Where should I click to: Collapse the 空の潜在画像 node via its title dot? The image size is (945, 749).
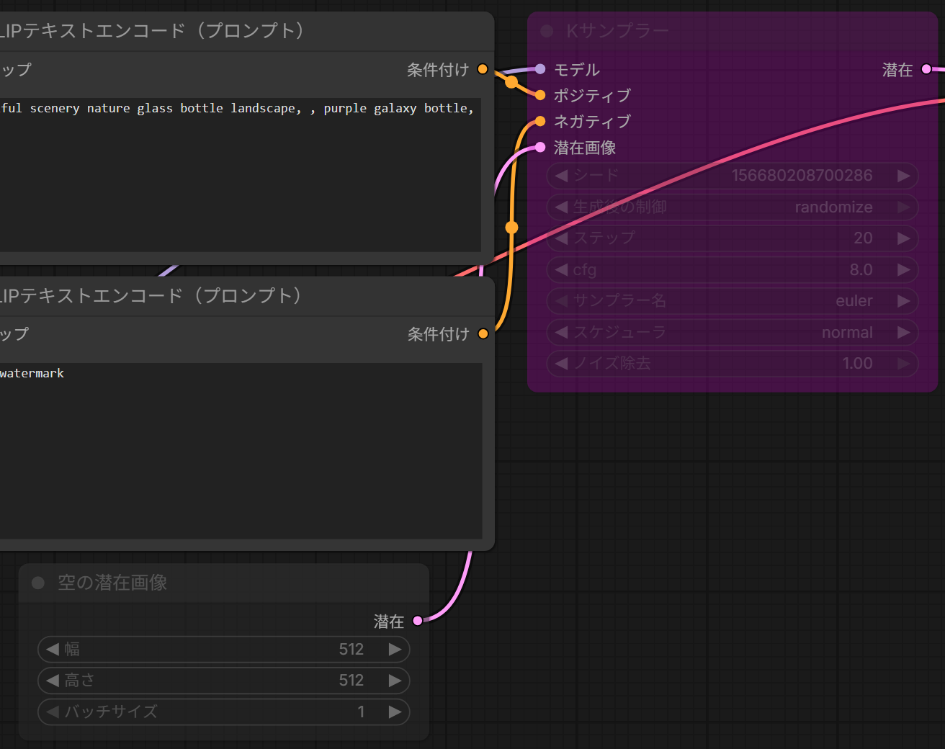point(38,583)
